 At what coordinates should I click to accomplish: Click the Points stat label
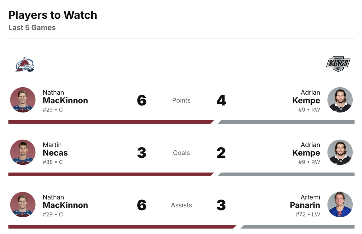(181, 100)
